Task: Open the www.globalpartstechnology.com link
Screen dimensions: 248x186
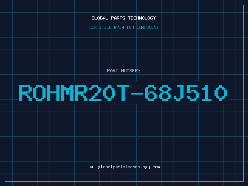Action: (x=124, y=167)
